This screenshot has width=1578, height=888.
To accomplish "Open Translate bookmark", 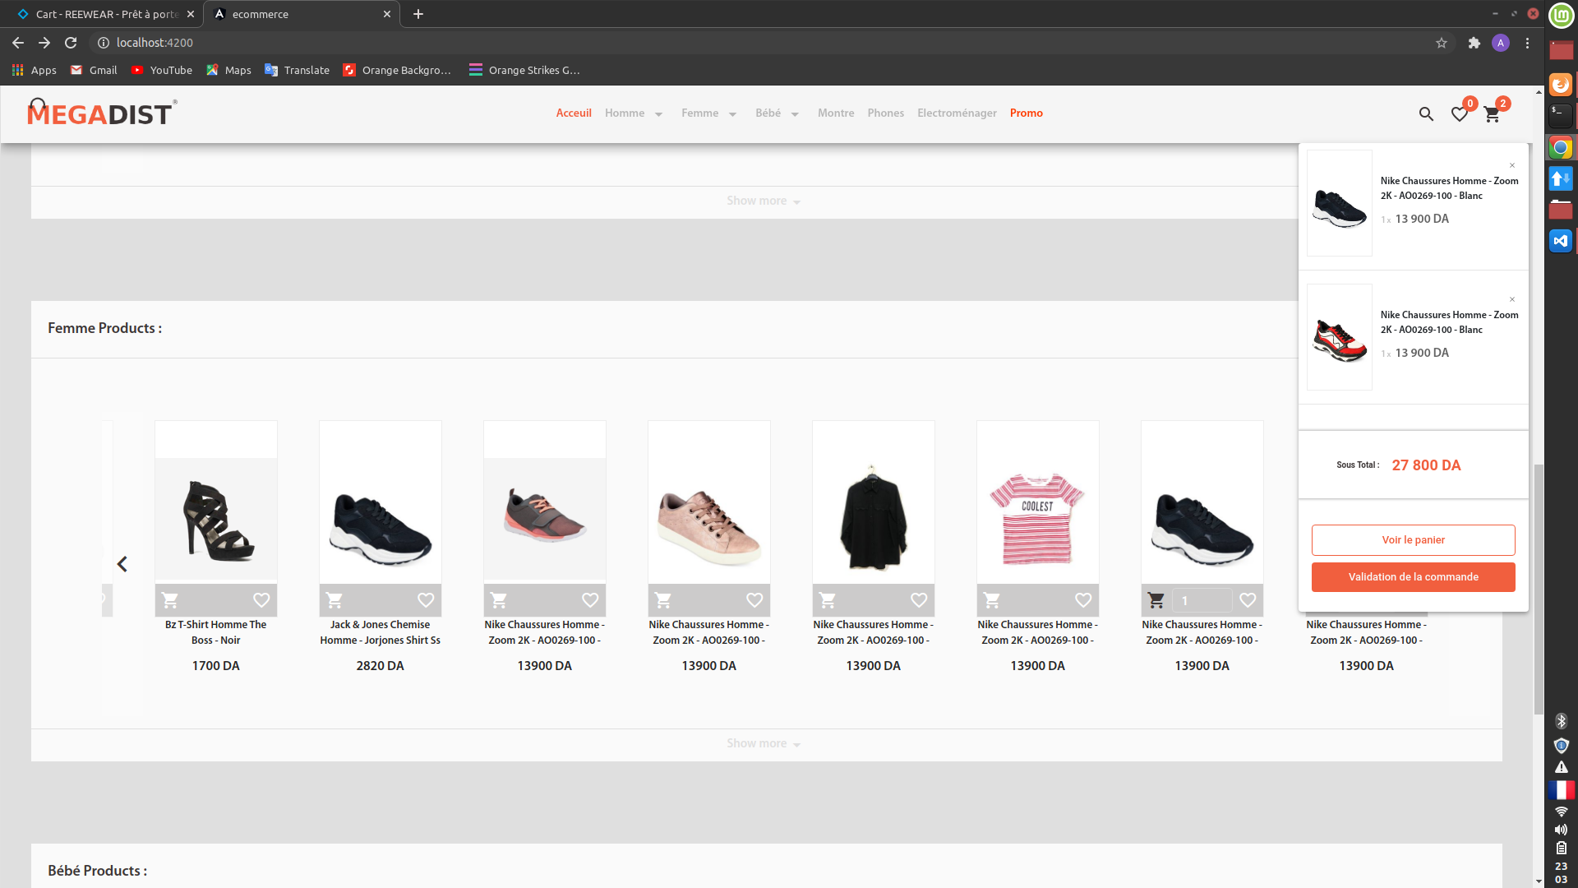I will (297, 70).
